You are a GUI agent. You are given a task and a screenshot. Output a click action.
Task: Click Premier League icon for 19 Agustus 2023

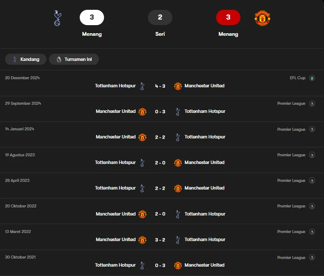(312, 155)
